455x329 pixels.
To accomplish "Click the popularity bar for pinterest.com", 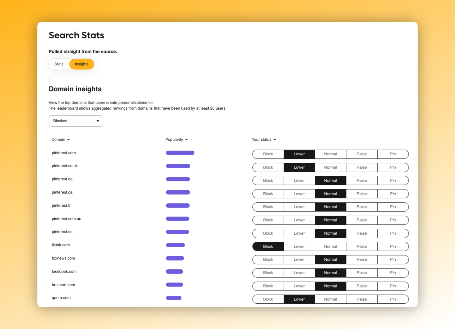I will (180, 153).
